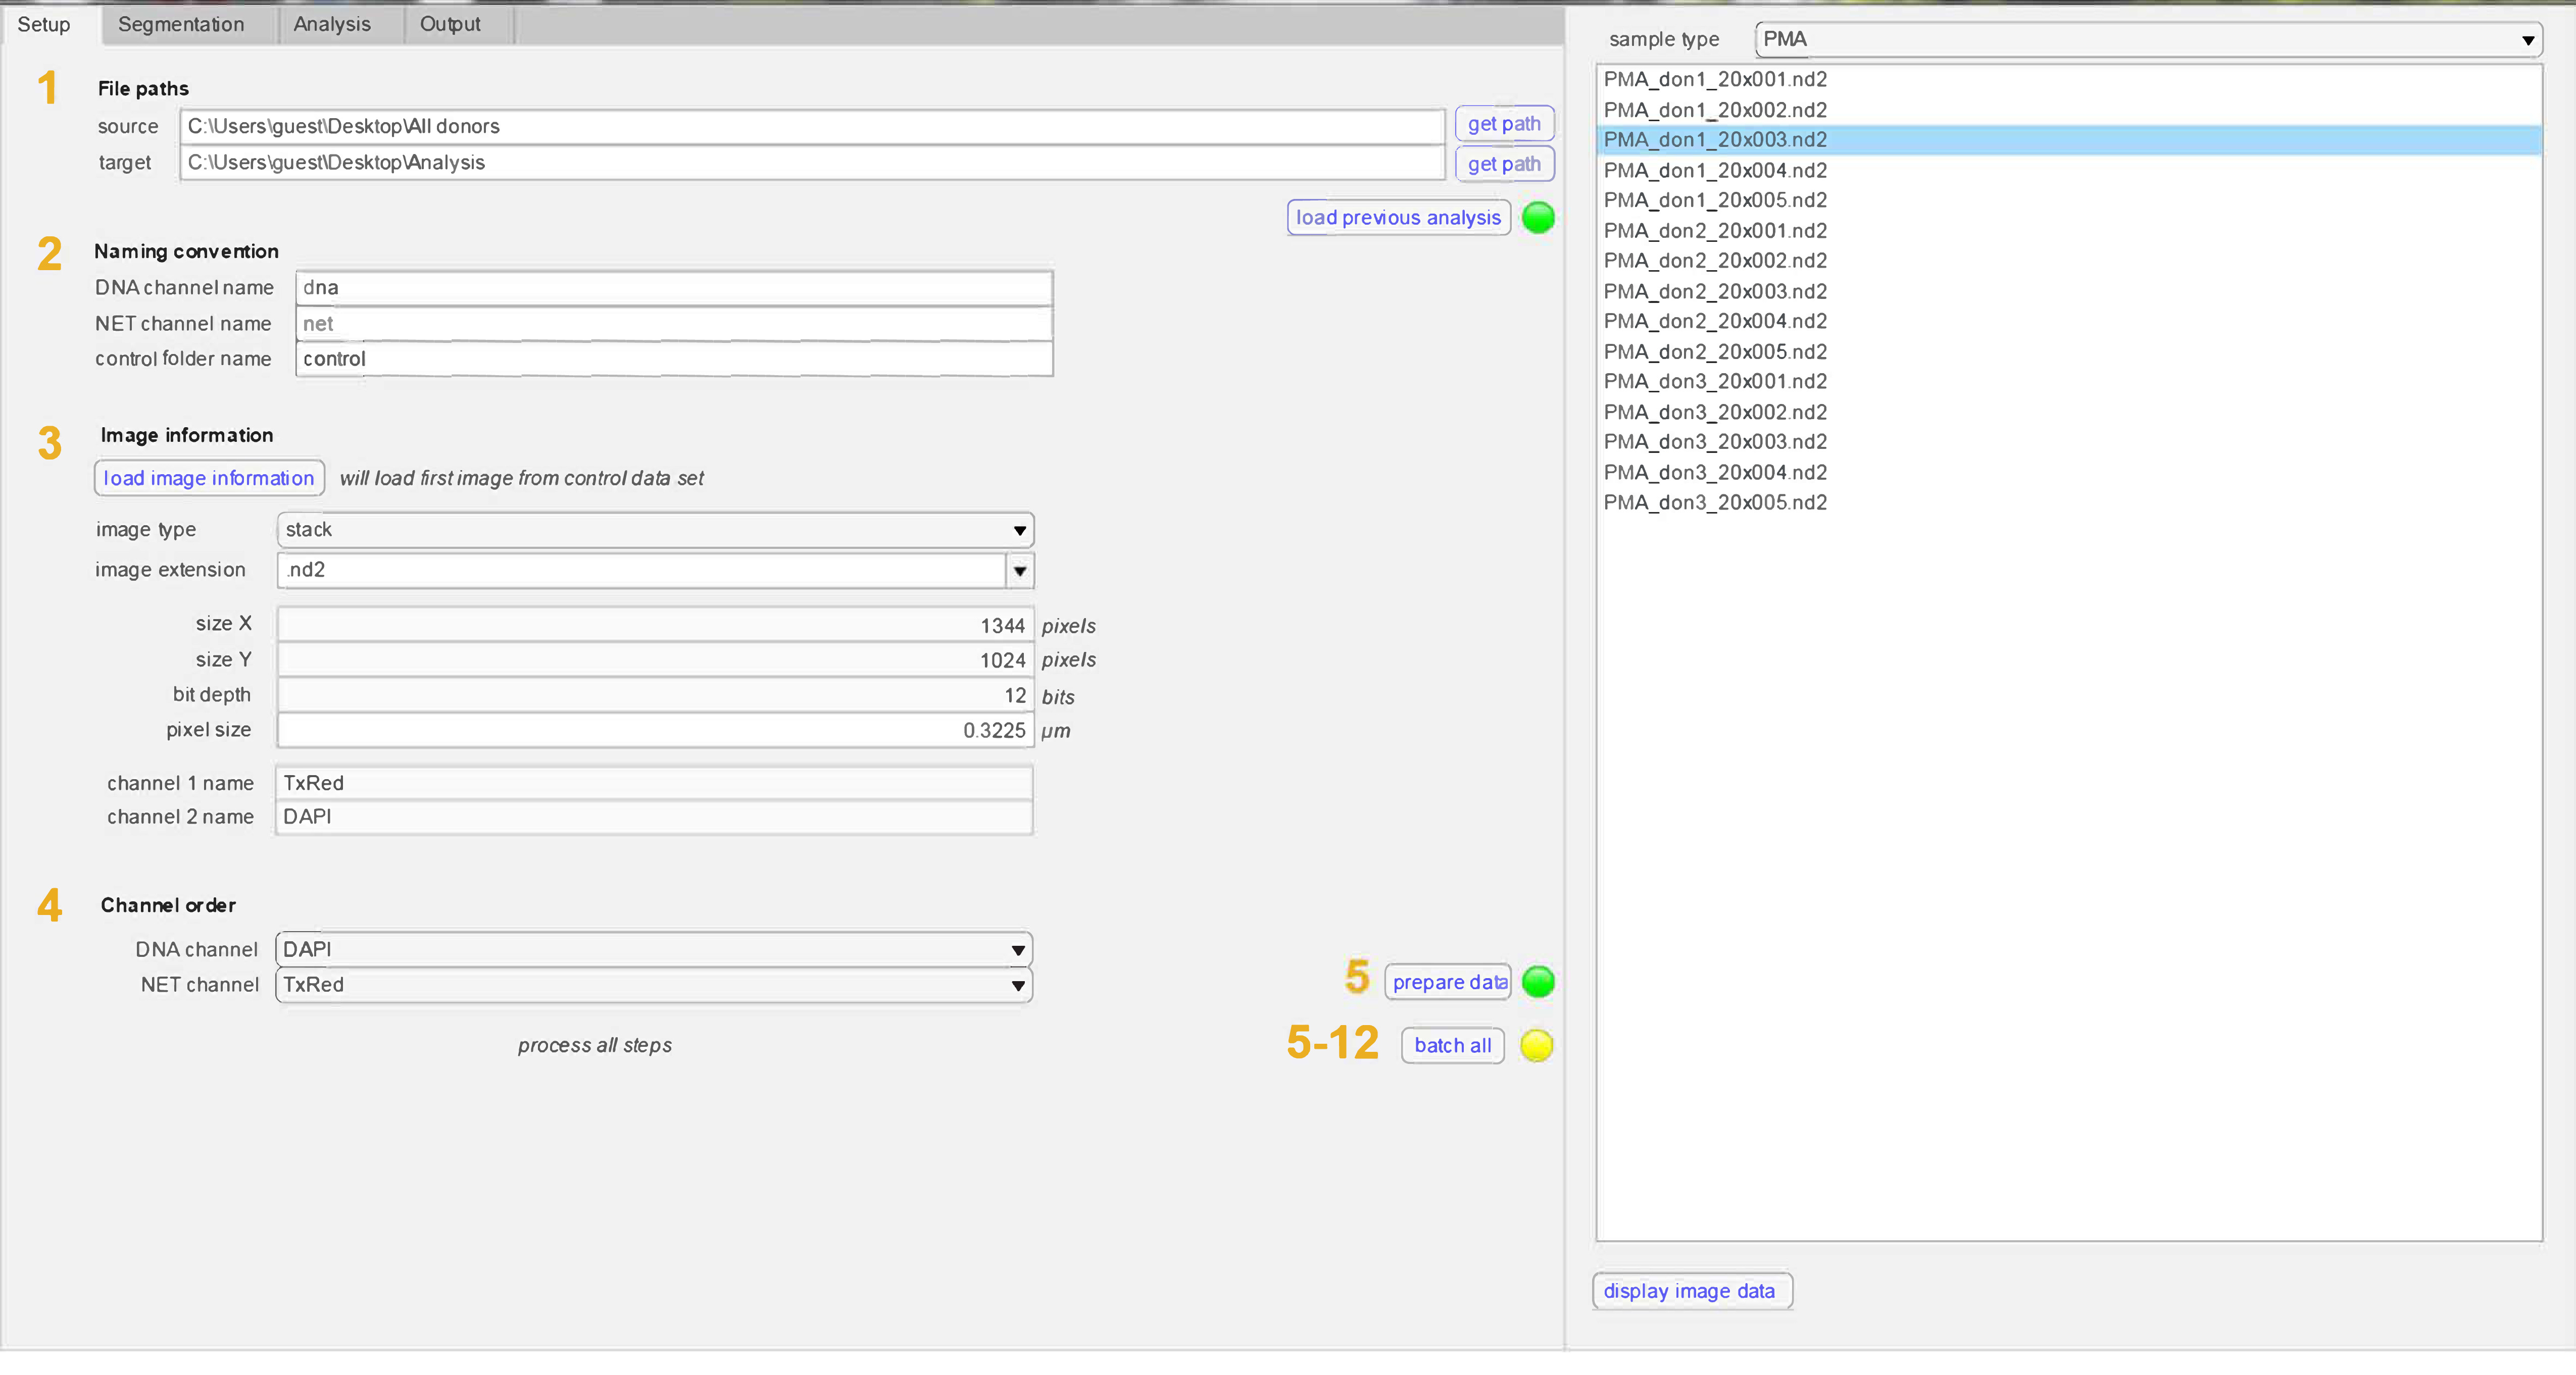
Task: Click green status light beside load previous analysis
Action: click(1537, 217)
